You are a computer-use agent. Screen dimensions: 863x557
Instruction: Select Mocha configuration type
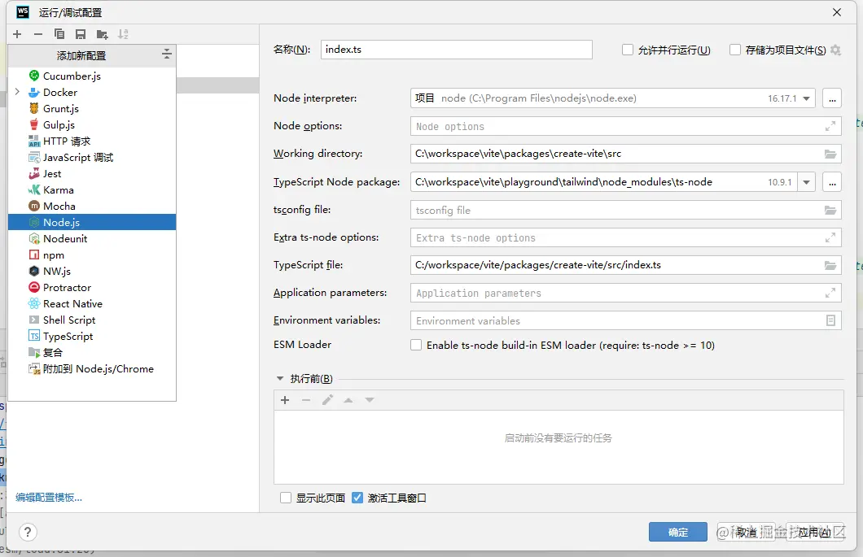[x=92, y=207]
